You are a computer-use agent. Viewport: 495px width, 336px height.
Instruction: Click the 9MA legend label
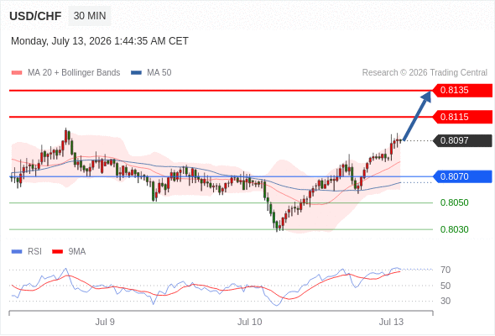point(77,252)
